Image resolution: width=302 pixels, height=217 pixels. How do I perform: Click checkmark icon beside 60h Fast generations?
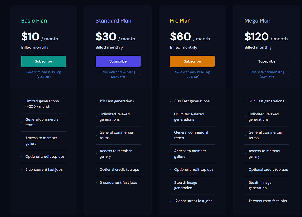245,101
